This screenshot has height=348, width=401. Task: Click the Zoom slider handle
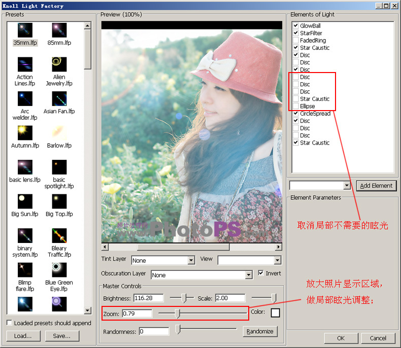coord(178,314)
